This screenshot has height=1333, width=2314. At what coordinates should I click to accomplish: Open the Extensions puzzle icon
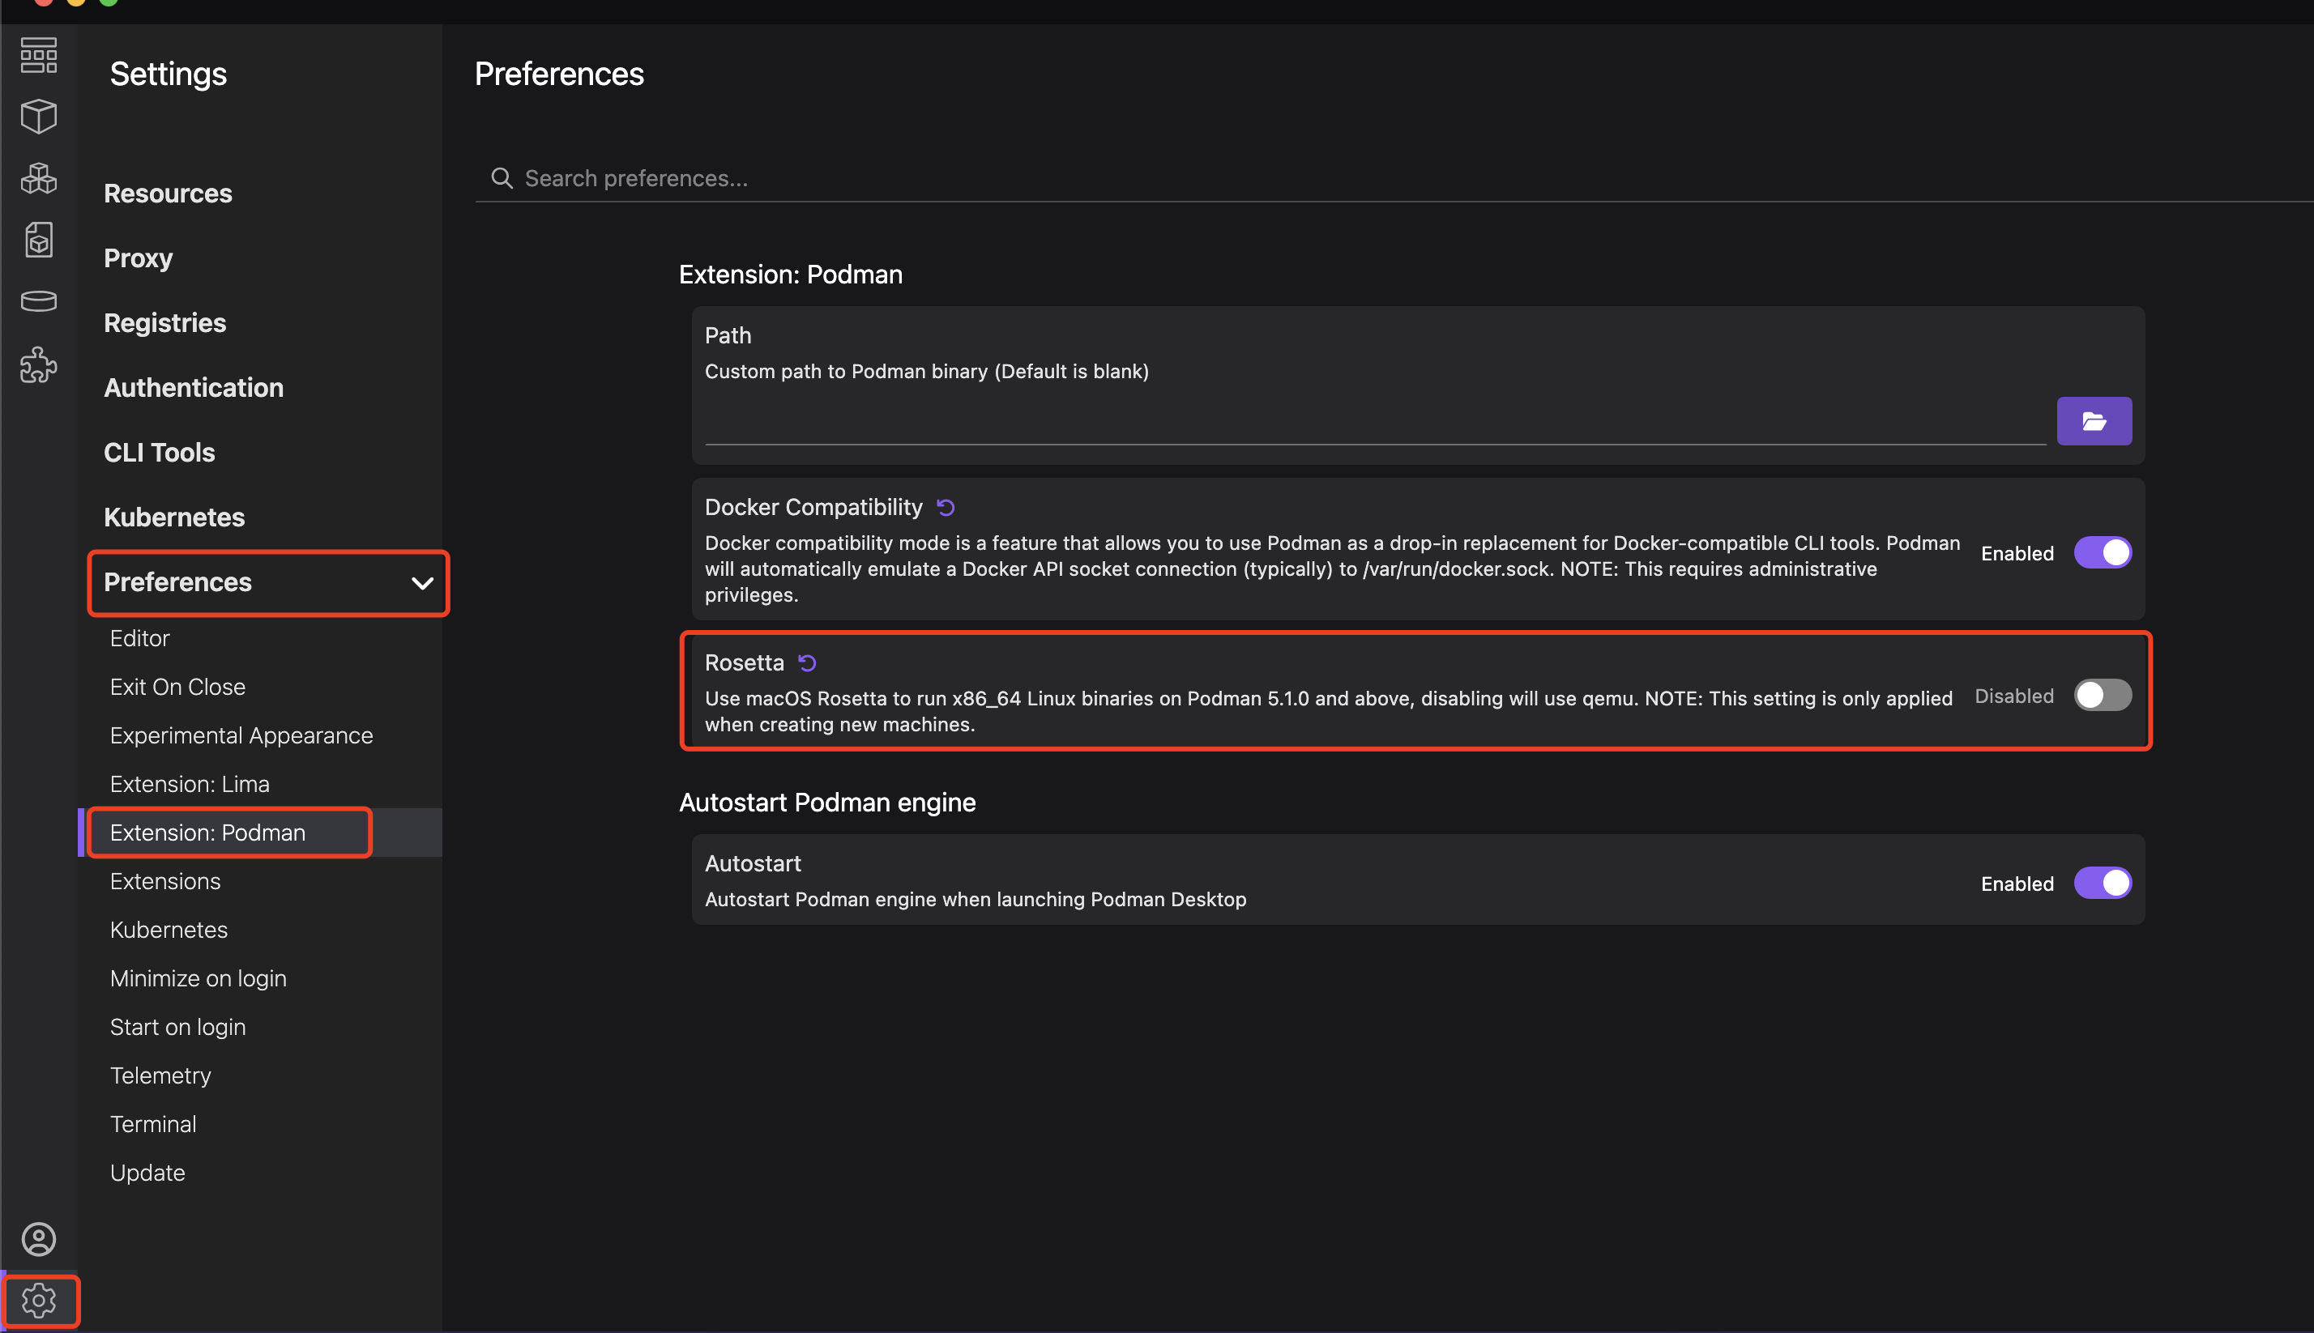tap(38, 364)
